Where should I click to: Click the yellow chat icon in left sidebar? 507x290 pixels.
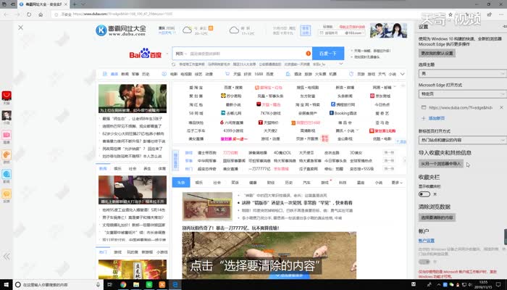[7, 194]
